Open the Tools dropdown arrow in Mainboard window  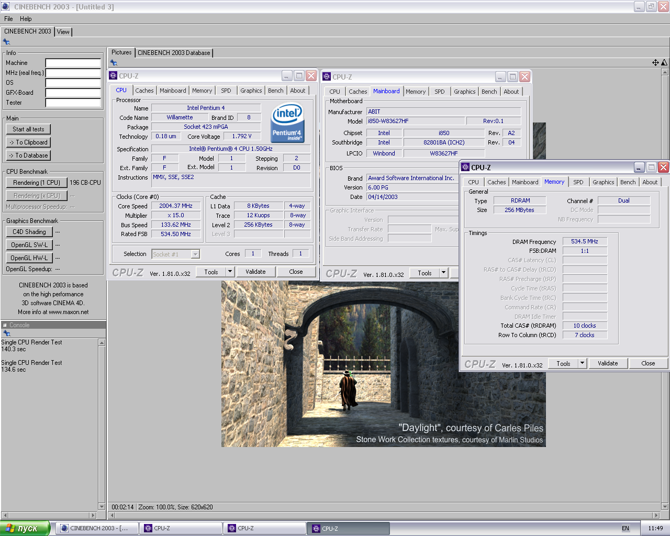444,273
